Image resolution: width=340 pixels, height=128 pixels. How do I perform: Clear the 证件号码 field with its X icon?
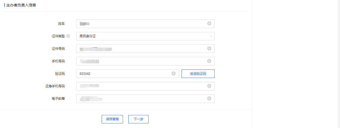pyautogui.click(x=209, y=48)
